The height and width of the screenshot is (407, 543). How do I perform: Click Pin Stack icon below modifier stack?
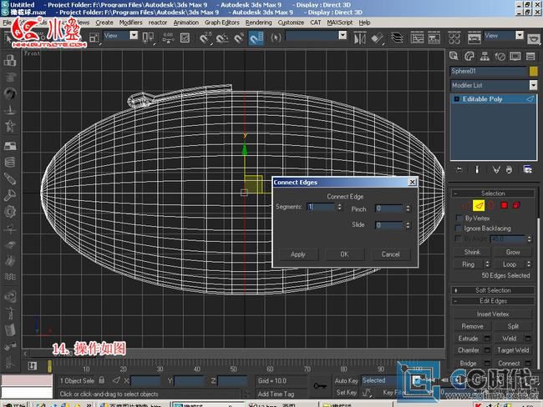point(459,169)
